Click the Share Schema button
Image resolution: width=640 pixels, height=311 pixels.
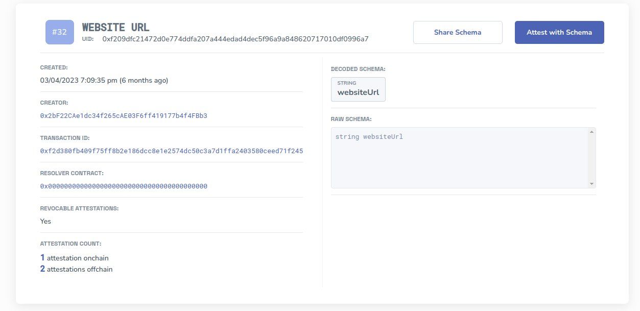457,32
